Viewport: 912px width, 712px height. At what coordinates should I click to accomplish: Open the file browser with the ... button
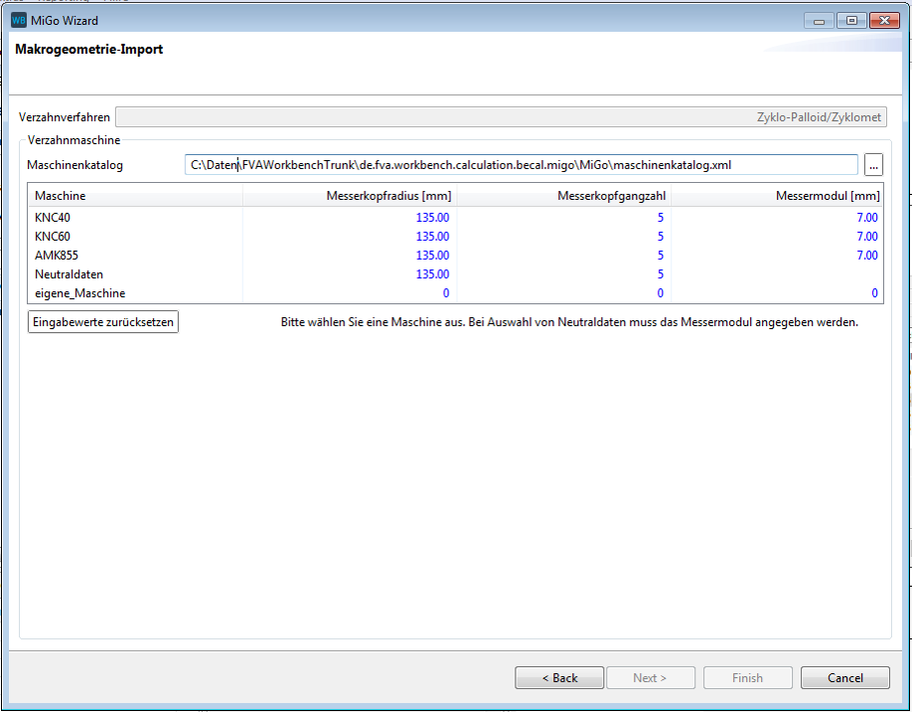873,165
